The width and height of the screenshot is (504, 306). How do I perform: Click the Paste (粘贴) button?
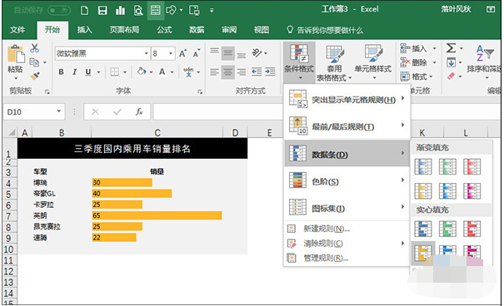[15, 62]
